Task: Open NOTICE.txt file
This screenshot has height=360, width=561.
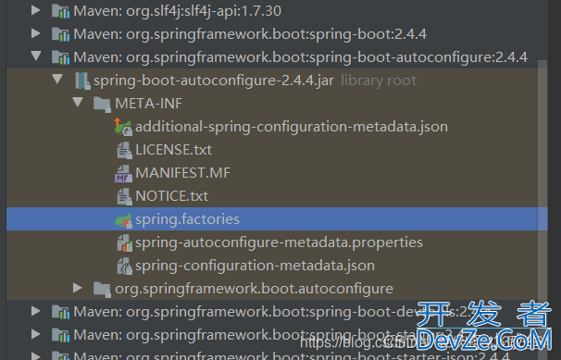Action: [172, 196]
